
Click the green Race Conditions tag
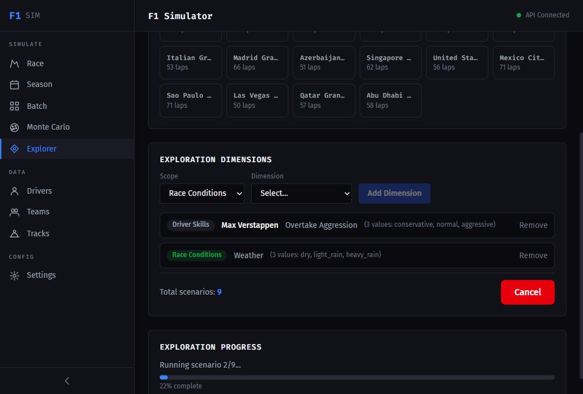pos(197,255)
